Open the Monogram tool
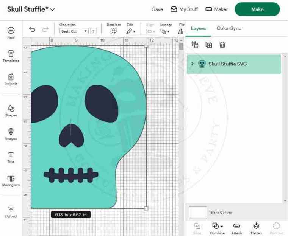This screenshot has height=236, width=288. click(11, 180)
